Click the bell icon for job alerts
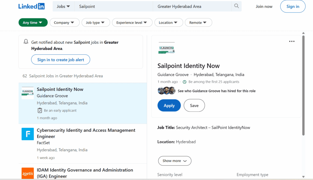The image size is (313, 180). (x=26, y=42)
